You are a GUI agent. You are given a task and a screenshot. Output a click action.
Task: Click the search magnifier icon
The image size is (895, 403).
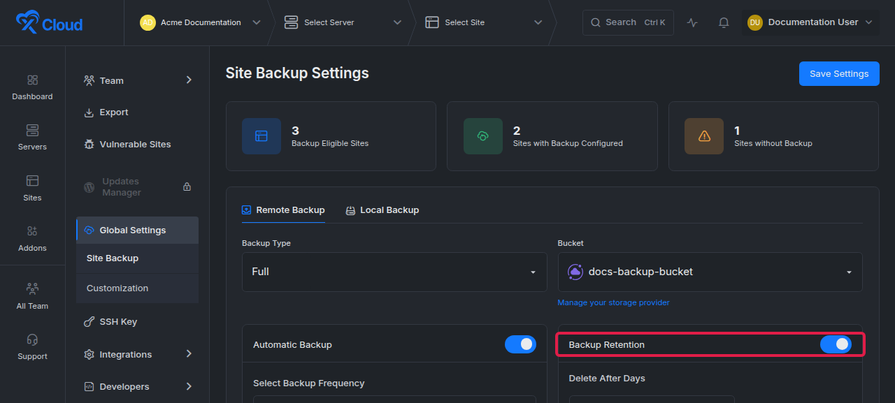tap(596, 22)
